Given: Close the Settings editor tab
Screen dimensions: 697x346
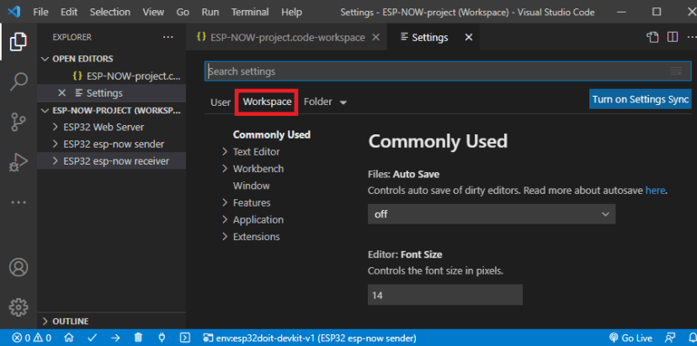Looking at the screenshot, I should click(469, 37).
